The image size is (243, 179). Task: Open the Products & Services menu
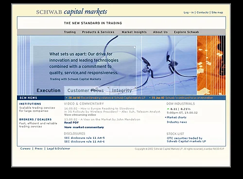click(x=98, y=32)
